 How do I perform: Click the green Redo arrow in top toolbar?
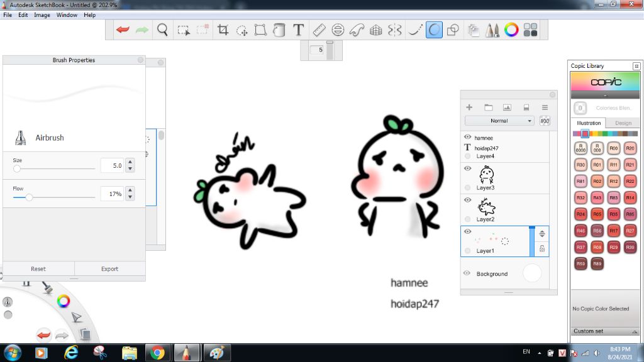point(142,30)
